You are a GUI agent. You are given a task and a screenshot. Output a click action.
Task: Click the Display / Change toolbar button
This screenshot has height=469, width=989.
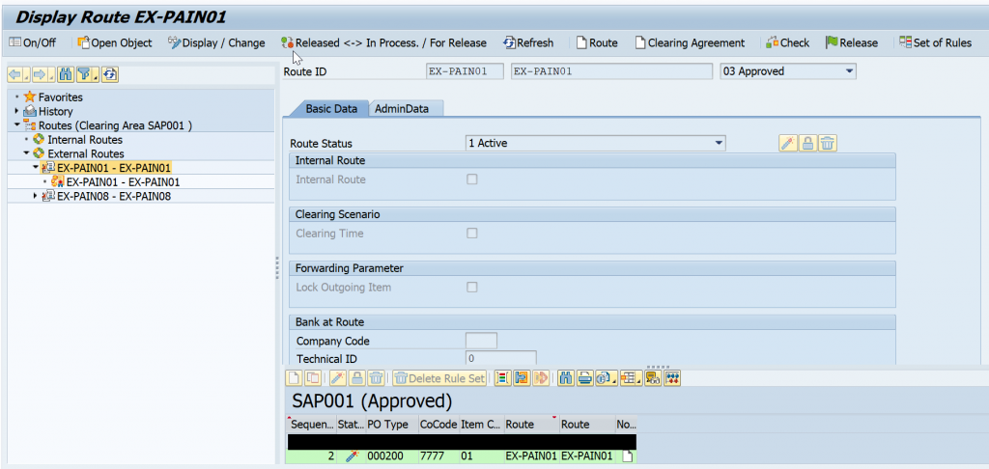(216, 42)
